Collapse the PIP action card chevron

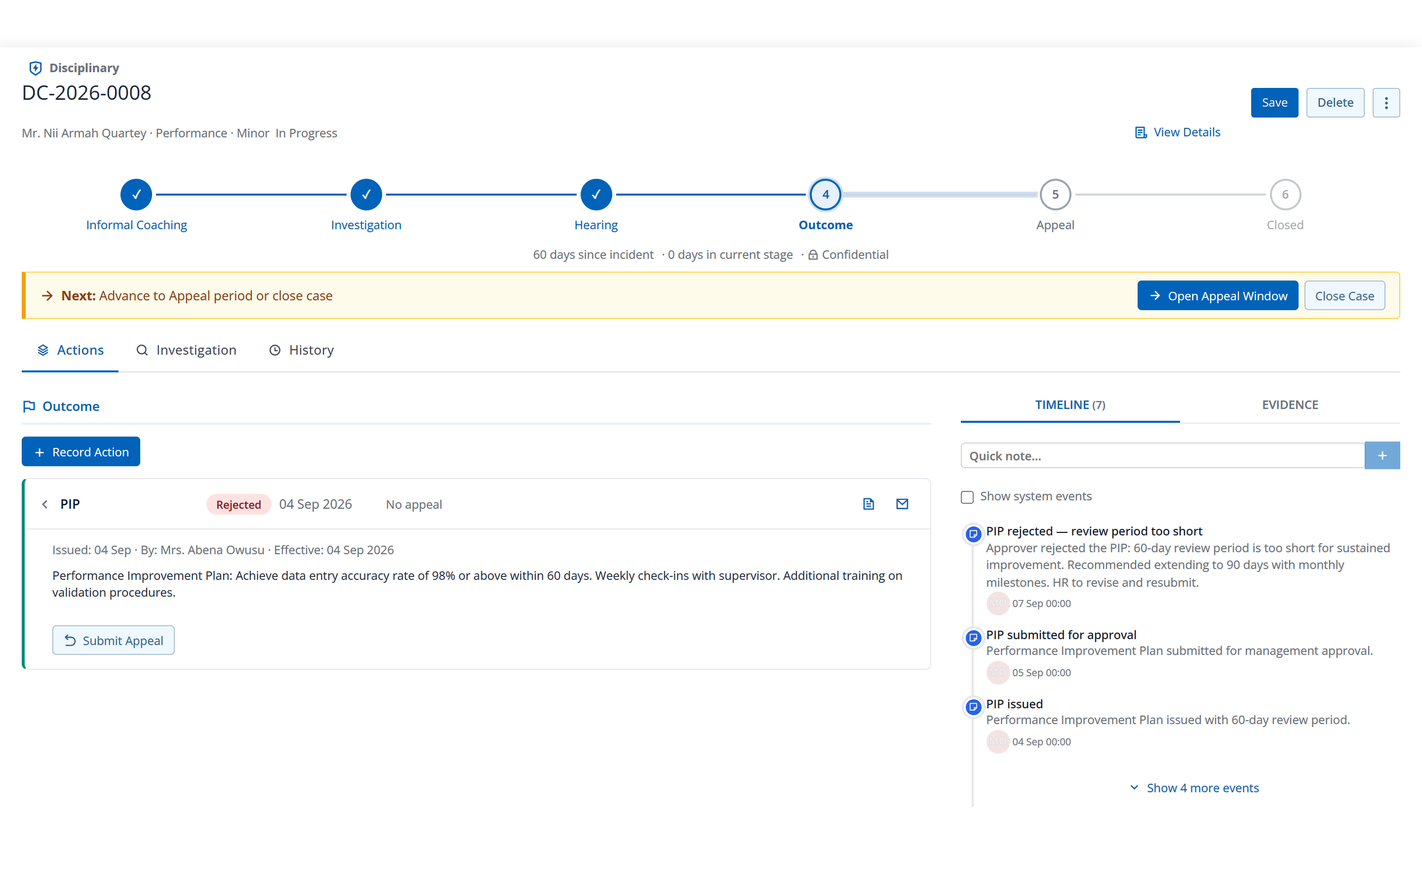(x=44, y=504)
